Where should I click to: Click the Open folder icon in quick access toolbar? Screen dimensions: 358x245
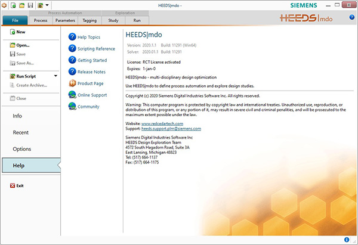coord(21,5)
